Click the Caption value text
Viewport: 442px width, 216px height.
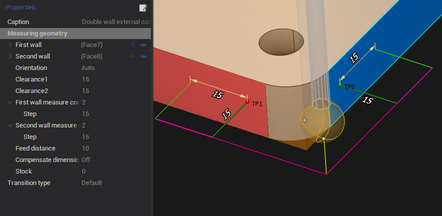click(x=116, y=22)
